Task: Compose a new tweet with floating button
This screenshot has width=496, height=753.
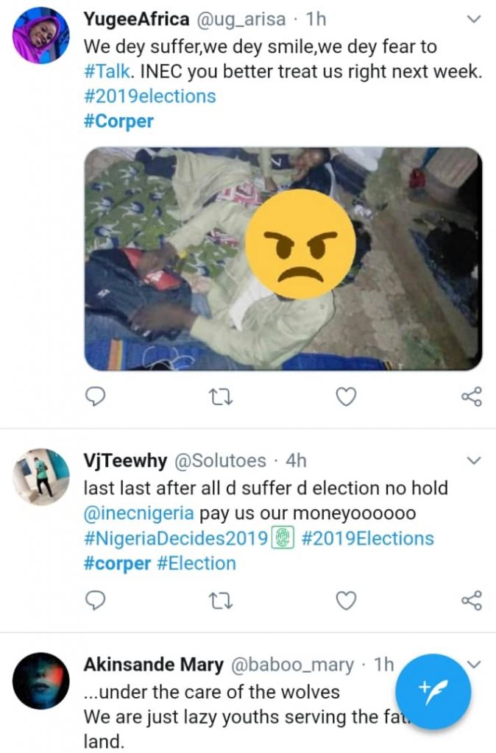Action: [x=433, y=691]
